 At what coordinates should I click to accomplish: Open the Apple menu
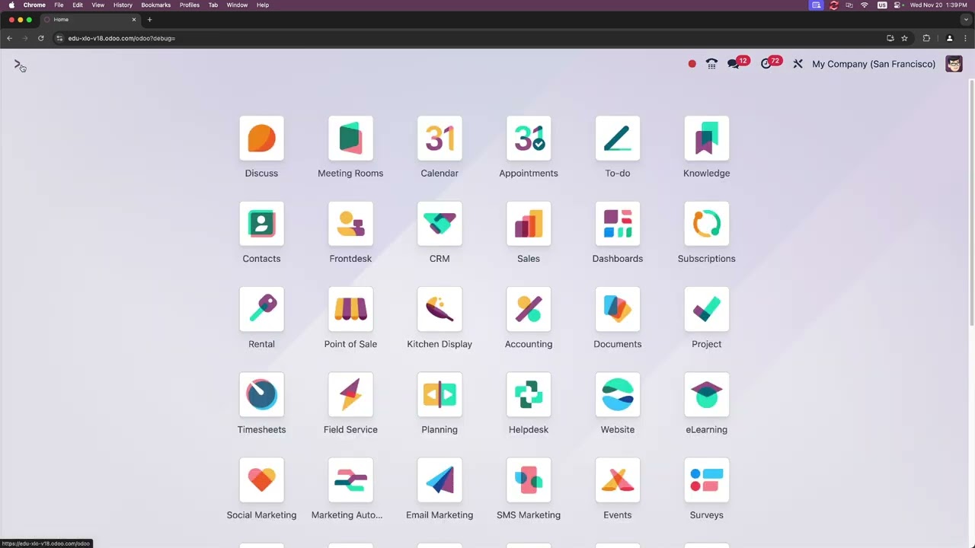[x=11, y=5]
